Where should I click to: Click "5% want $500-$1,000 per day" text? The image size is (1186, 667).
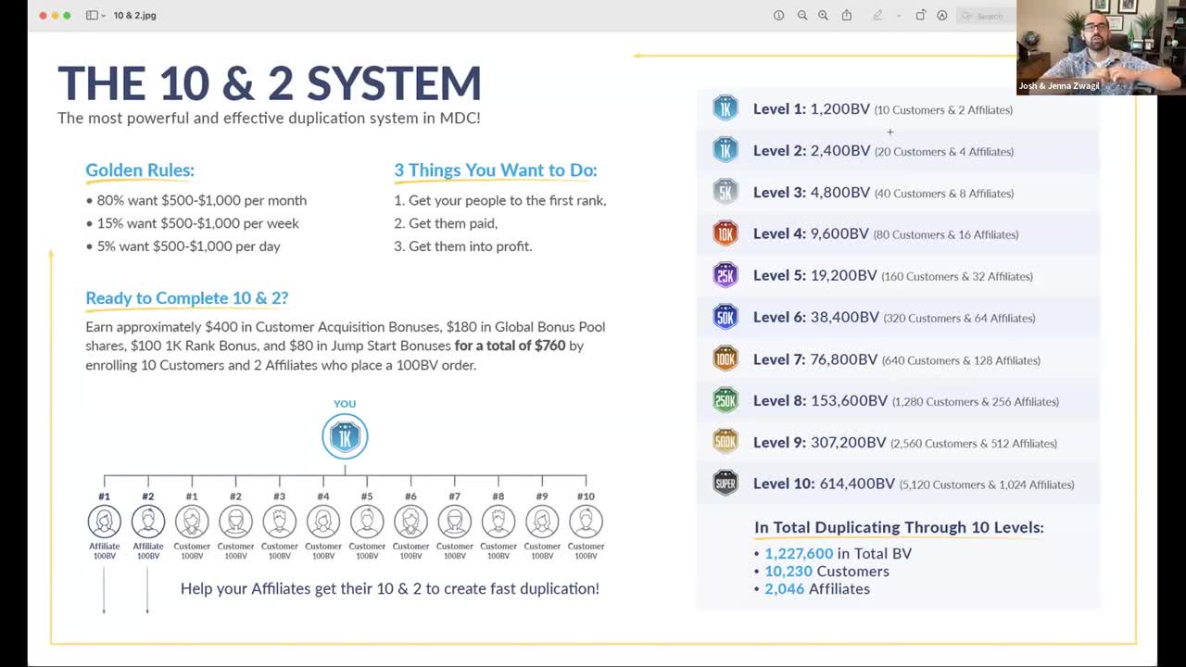pos(188,246)
